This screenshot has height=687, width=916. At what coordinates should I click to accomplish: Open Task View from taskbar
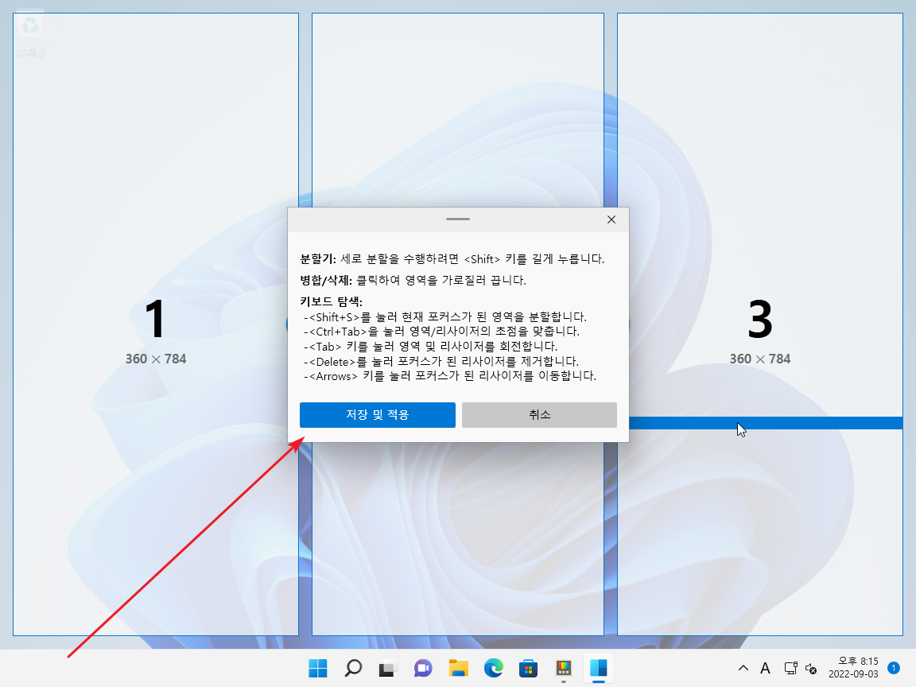(388, 668)
